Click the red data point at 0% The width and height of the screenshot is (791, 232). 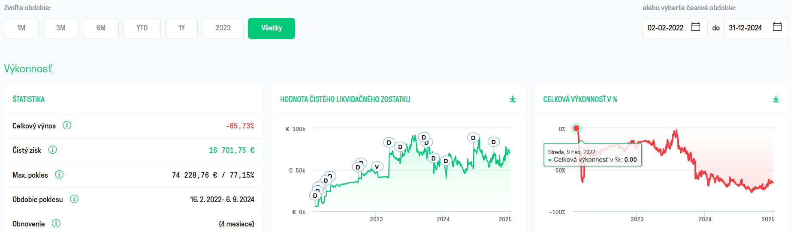tap(577, 128)
